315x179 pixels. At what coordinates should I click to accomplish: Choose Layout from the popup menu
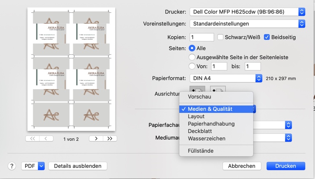[196, 116]
